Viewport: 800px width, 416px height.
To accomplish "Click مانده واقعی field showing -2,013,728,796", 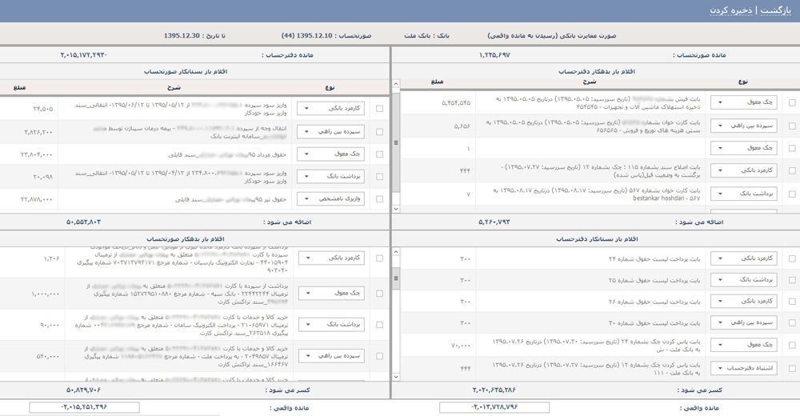I will point(494,407).
